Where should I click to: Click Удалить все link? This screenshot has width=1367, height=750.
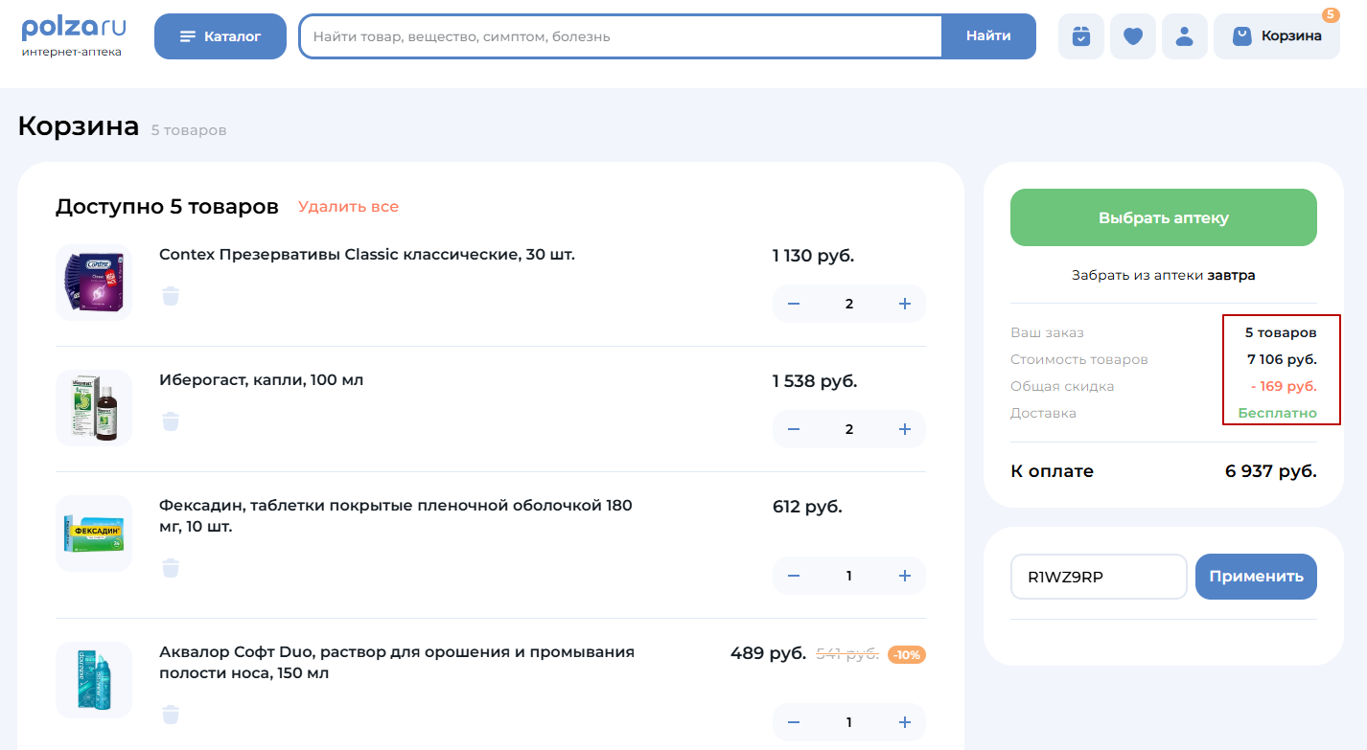348,207
